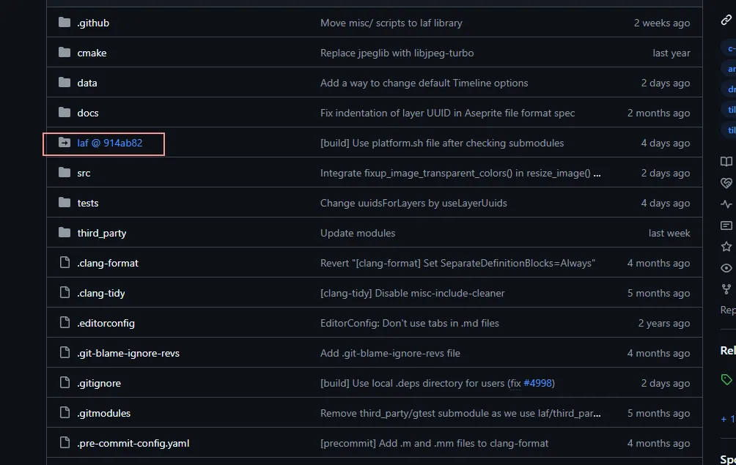Click the website link icon in sidebar
Screen dimensions: 736x465
pyautogui.click(x=726, y=21)
